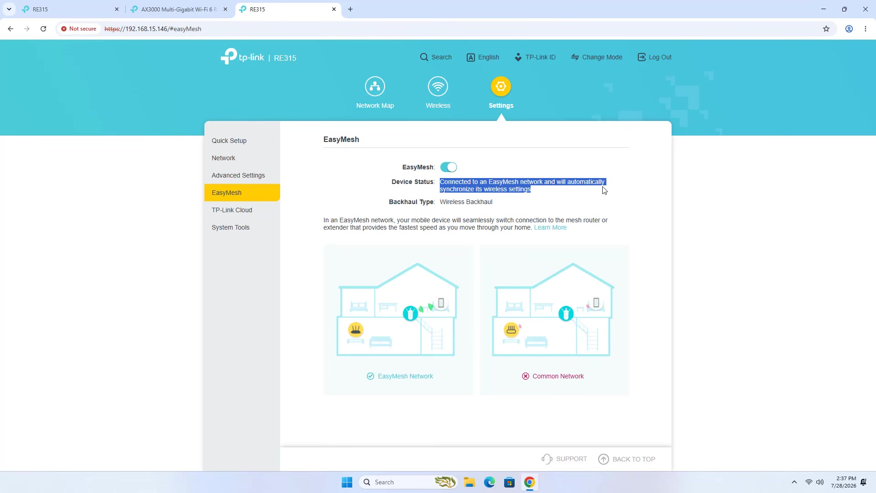Click BACK TO TOP button
Image resolution: width=876 pixels, height=493 pixels.
[x=627, y=459]
